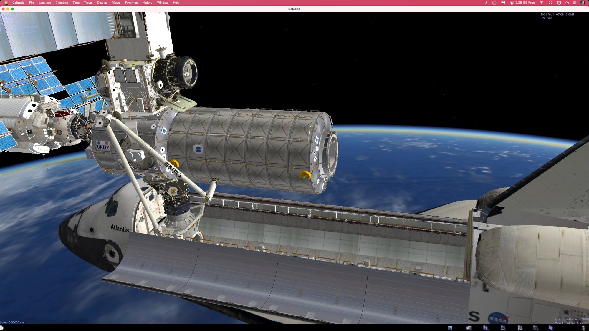Click the Applications folder in the dock
The width and height of the screenshot is (589, 331).
coord(485,328)
